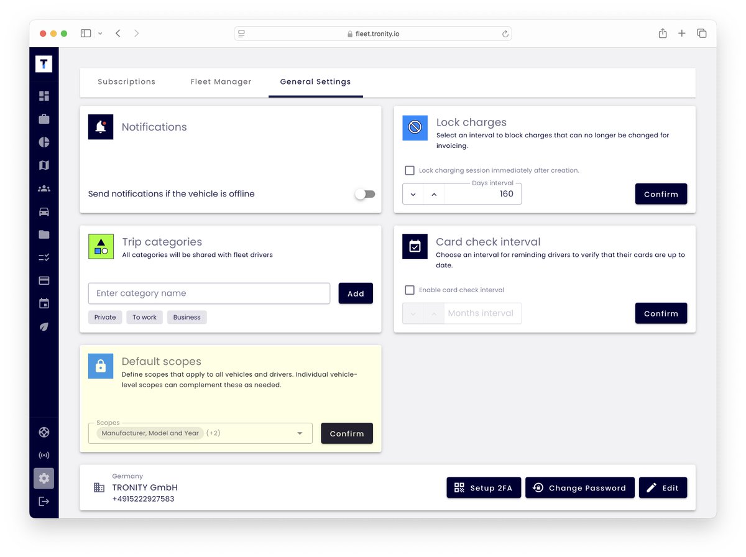Add the trip category
Viewport: 746px width, 557px height.
(356, 293)
